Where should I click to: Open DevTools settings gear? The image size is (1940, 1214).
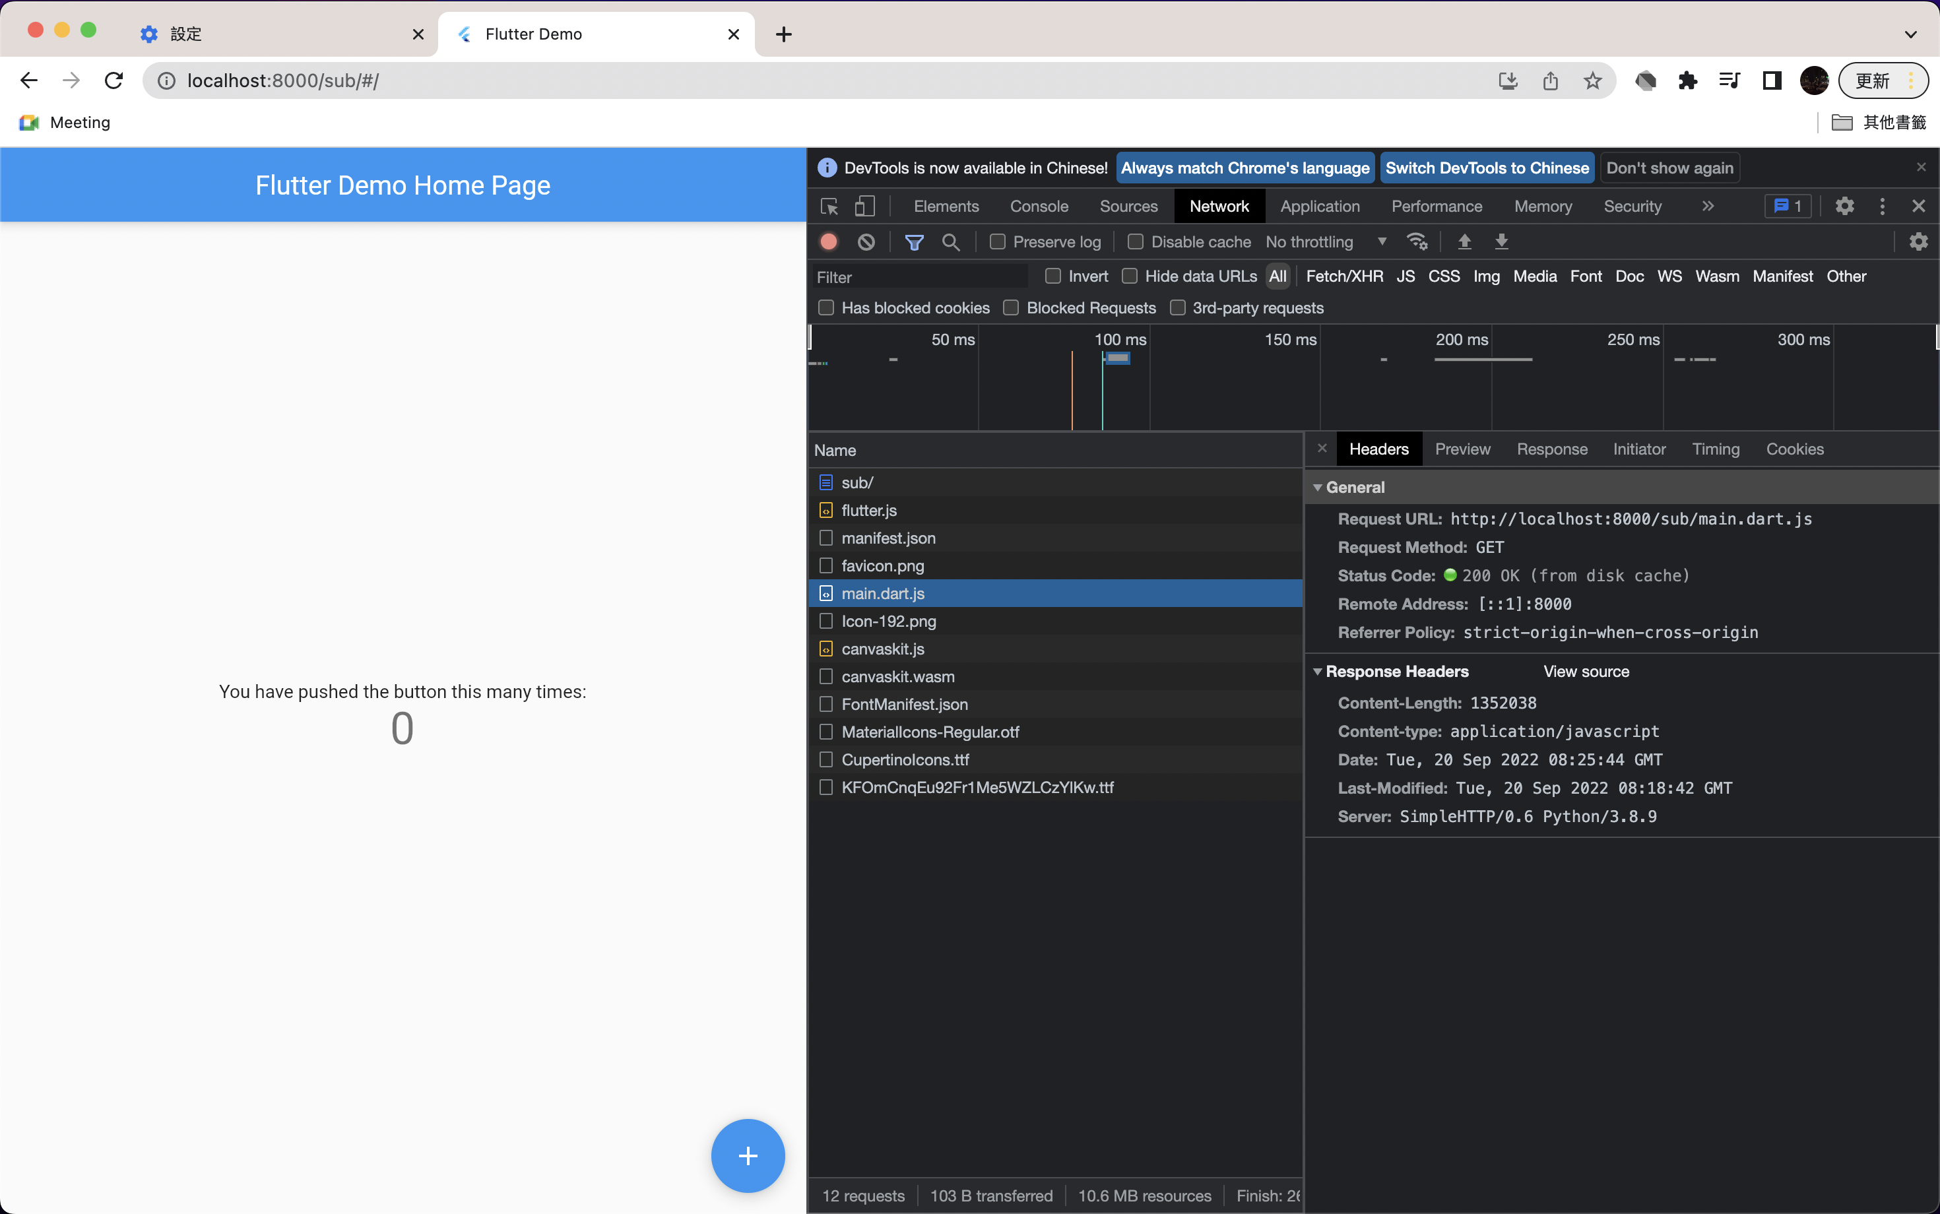tap(1844, 206)
